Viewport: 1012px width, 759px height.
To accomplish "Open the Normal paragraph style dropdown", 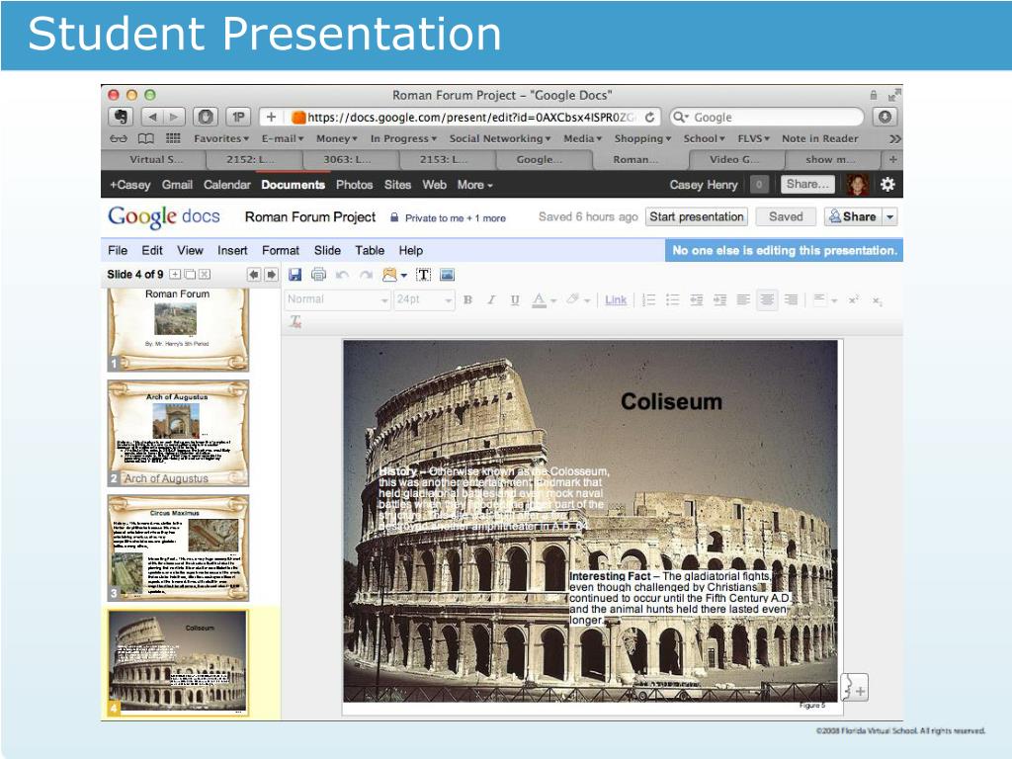I will 338,299.
